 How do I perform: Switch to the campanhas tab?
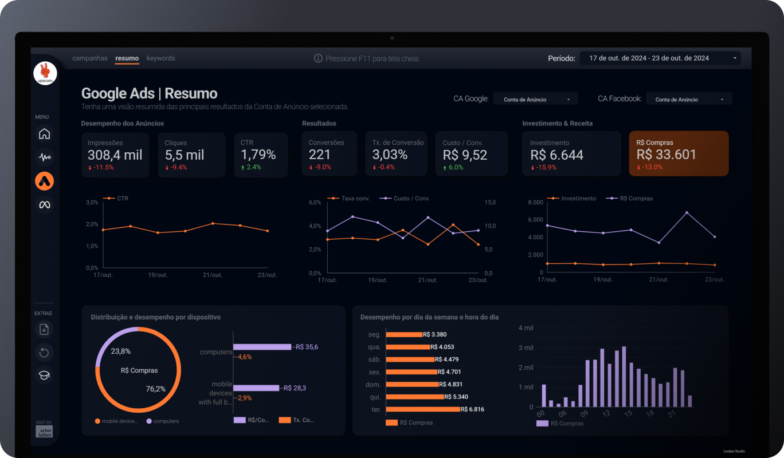90,58
